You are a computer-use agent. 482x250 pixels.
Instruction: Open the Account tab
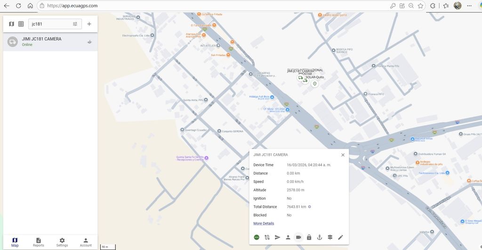pyautogui.click(x=86, y=242)
